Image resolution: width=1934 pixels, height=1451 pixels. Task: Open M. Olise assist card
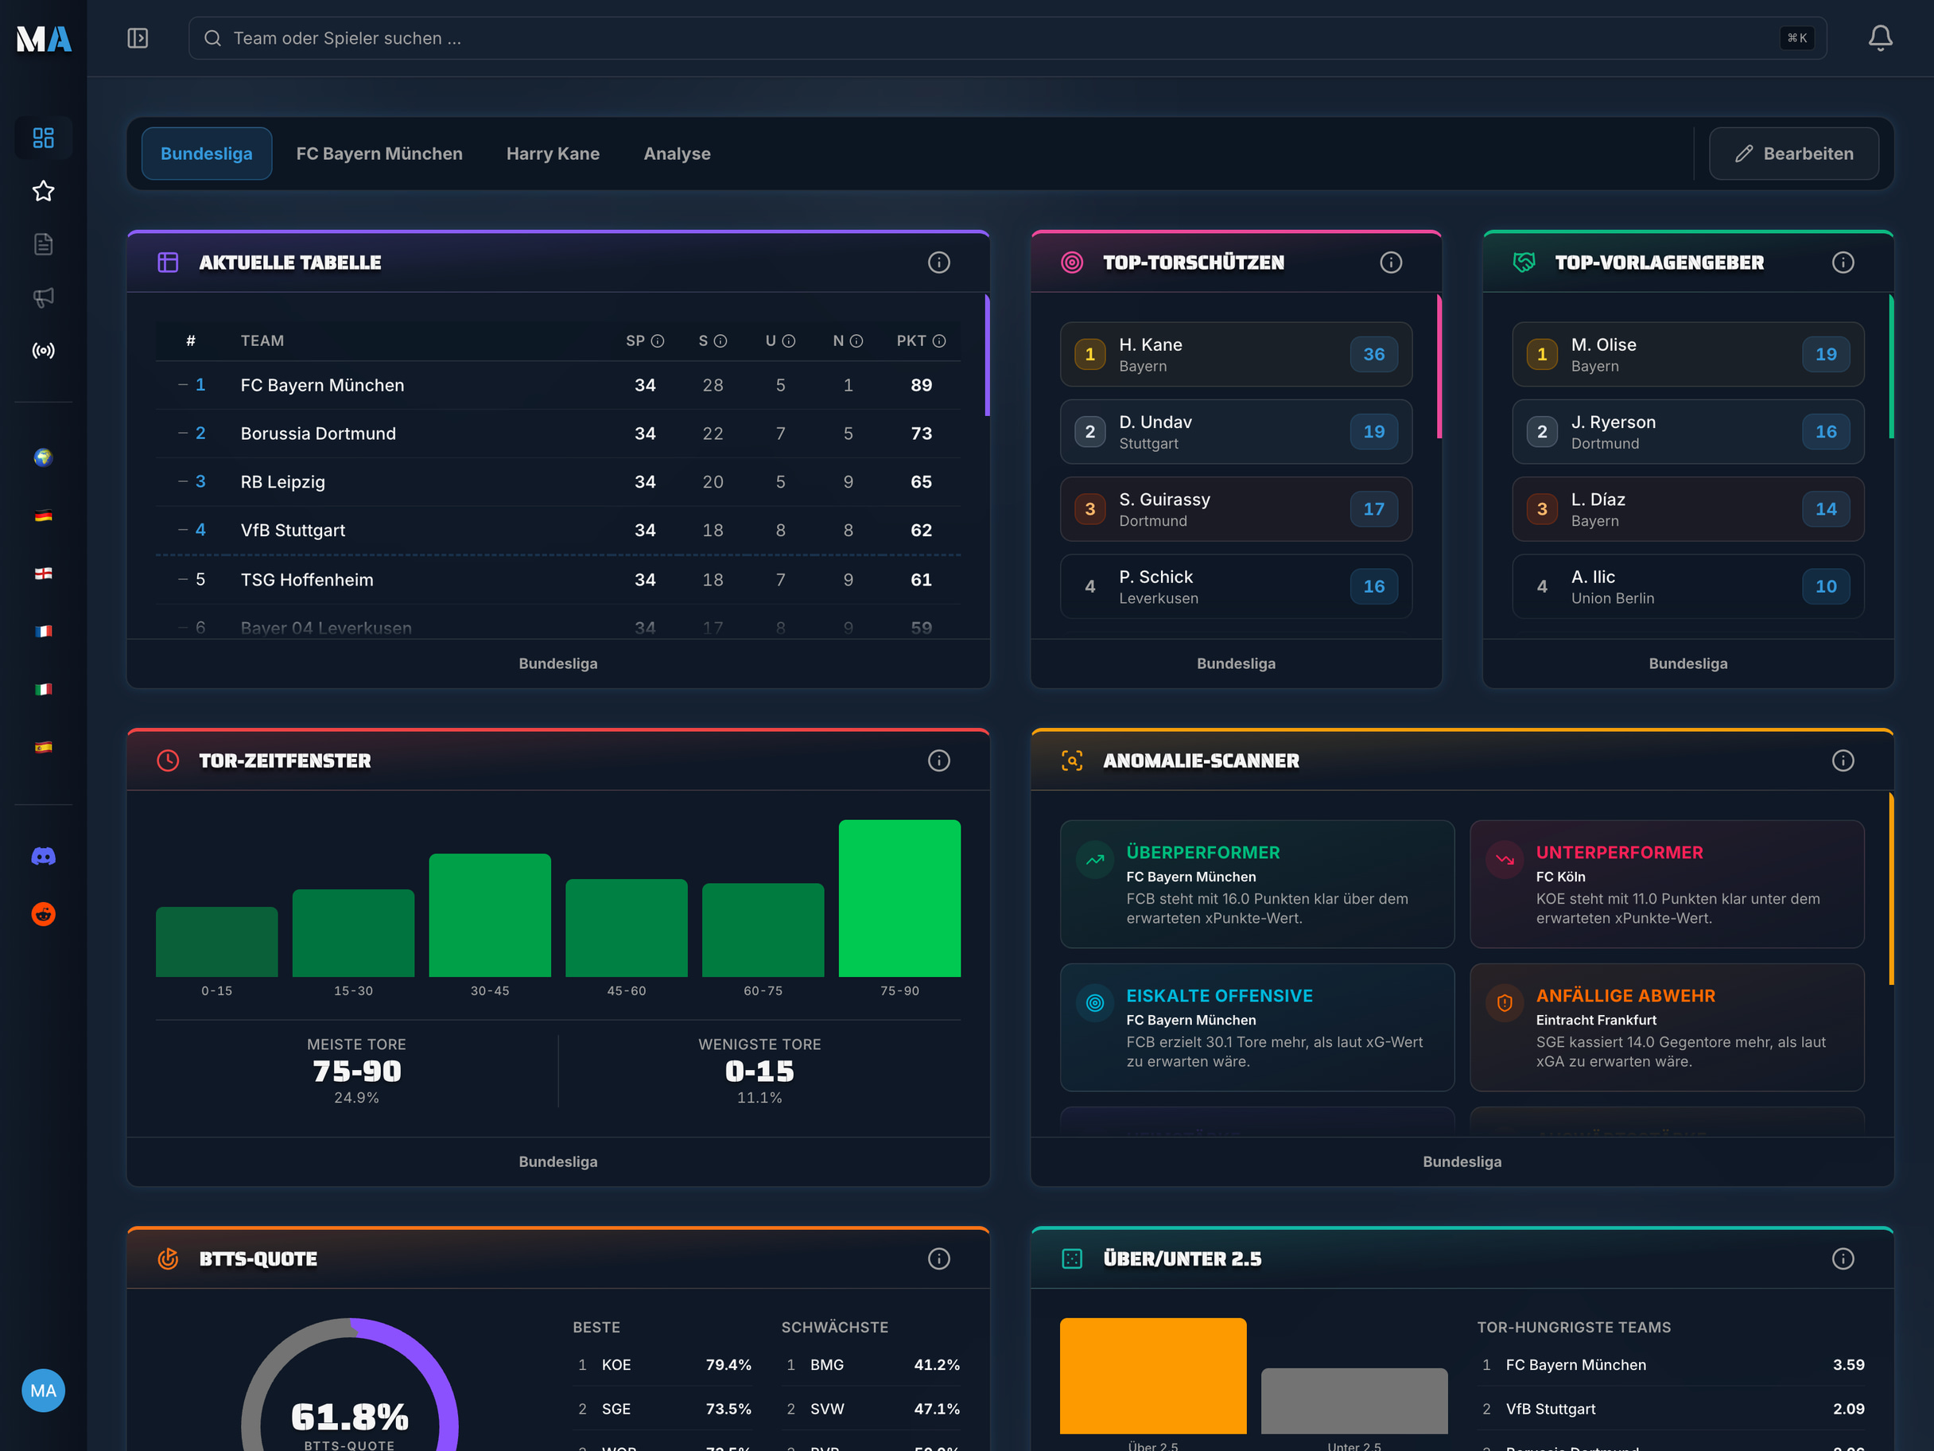click(1687, 354)
